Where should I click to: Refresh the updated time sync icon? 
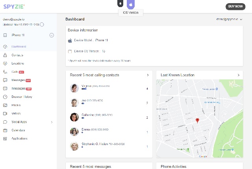42,24
